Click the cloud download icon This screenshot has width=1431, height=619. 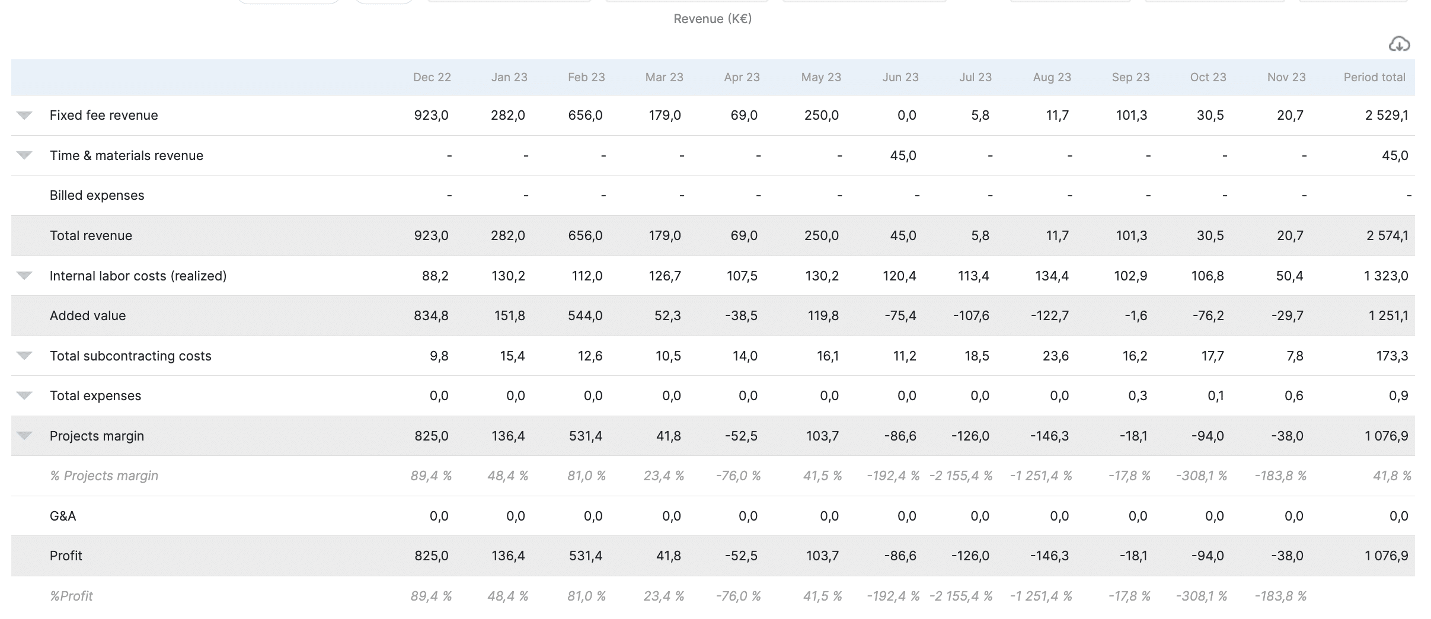[1399, 44]
